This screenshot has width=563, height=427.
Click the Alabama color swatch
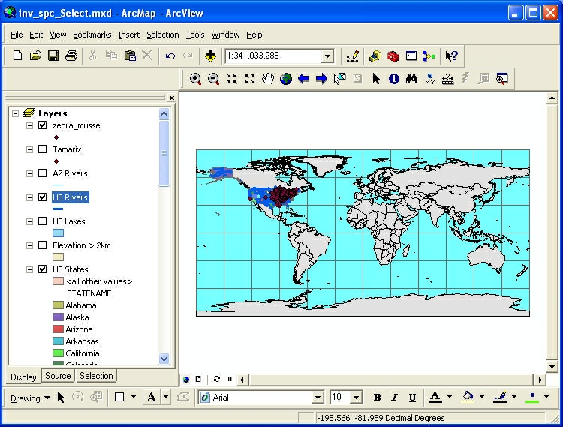tap(58, 305)
